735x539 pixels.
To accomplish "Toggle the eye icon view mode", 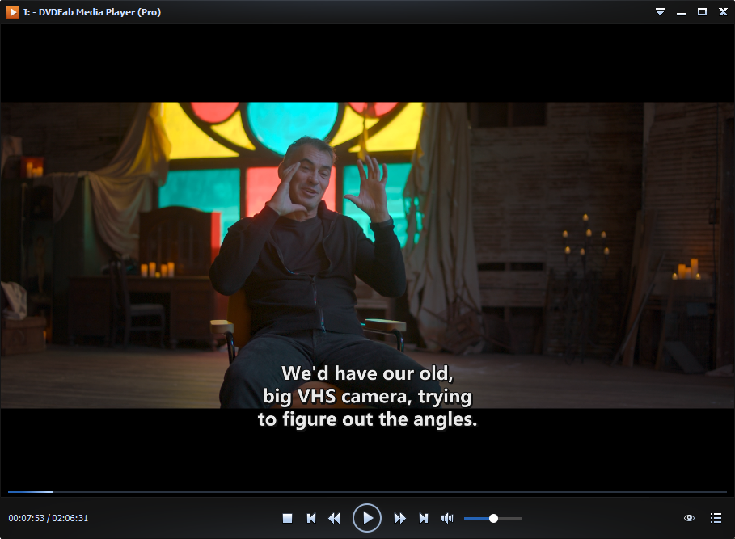I will point(690,518).
